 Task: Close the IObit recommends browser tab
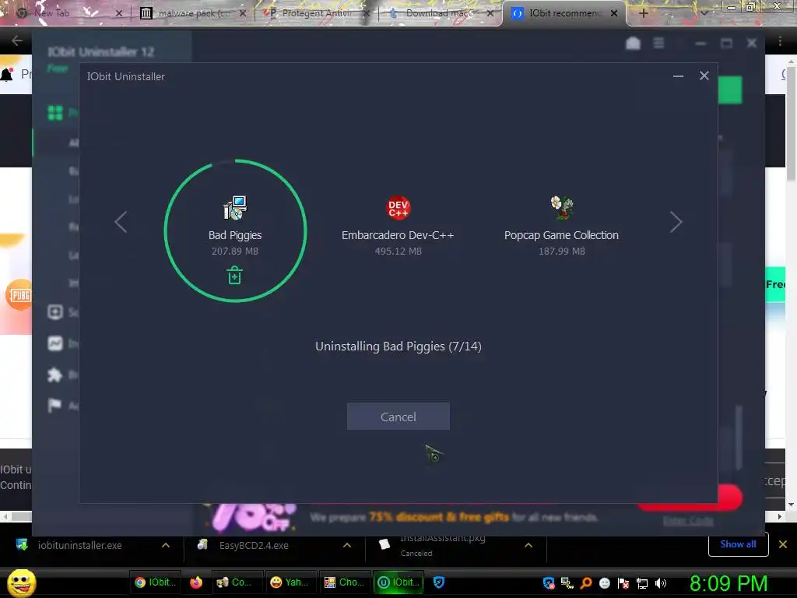(x=614, y=13)
